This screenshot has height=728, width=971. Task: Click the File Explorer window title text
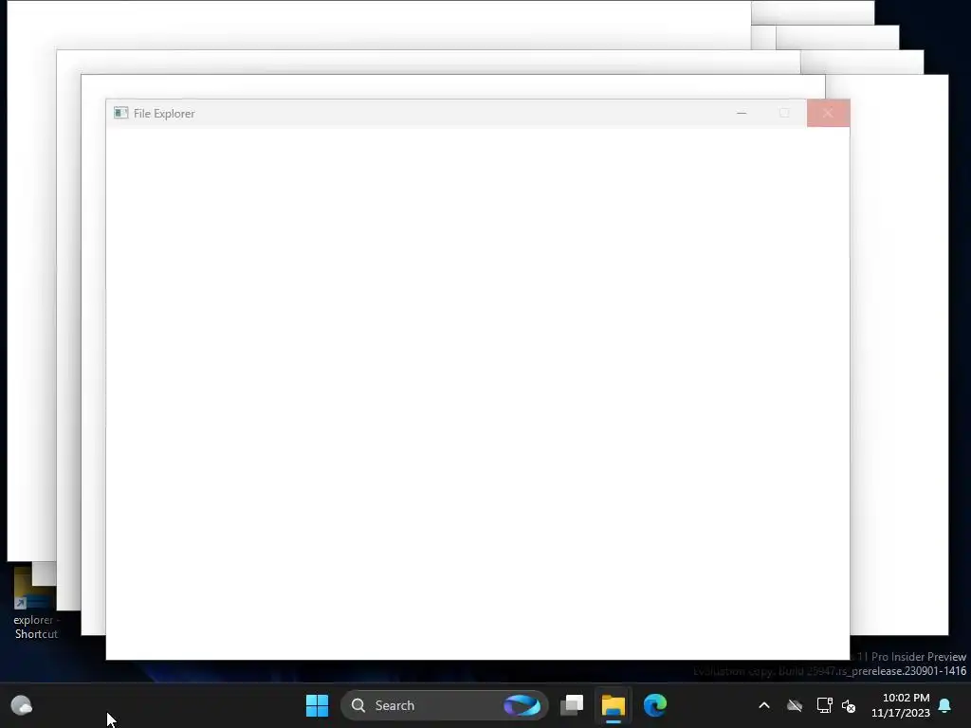pyautogui.click(x=164, y=114)
